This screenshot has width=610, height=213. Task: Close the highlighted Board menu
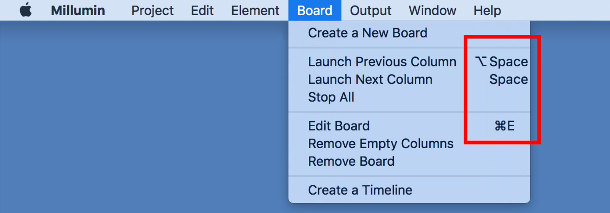coord(314,10)
